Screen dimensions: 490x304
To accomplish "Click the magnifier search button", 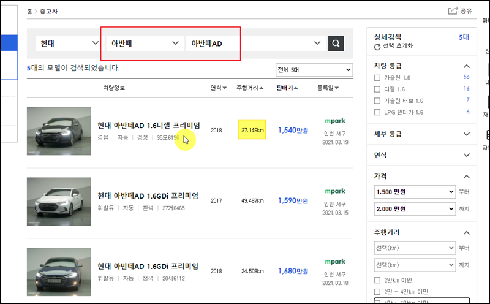I will point(336,43).
